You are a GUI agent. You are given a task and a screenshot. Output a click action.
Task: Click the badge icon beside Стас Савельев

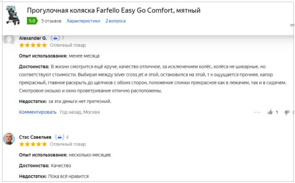[59, 137]
